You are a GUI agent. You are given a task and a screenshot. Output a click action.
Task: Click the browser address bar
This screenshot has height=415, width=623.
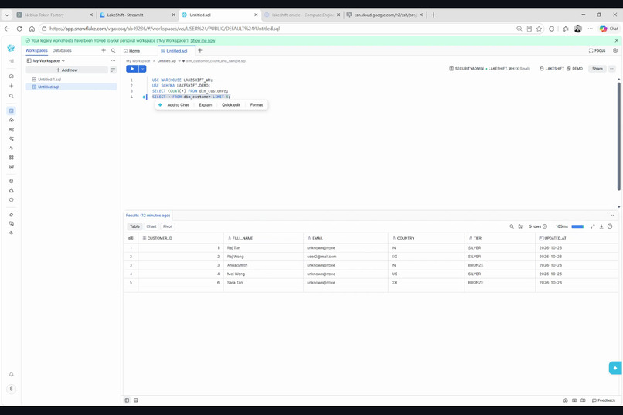(x=278, y=29)
